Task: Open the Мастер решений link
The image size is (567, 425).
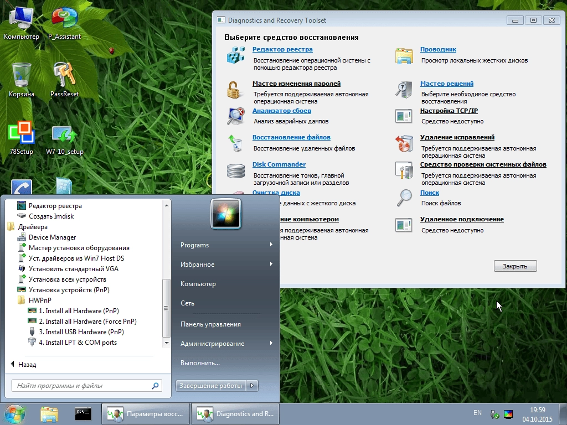Action: tap(447, 84)
